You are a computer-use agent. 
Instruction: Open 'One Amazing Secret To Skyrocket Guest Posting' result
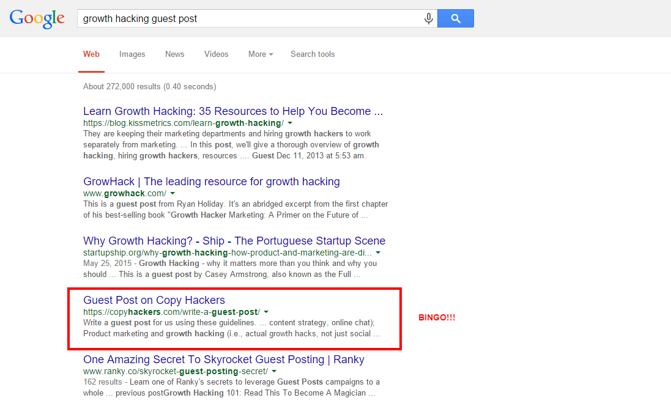pyautogui.click(x=224, y=360)
